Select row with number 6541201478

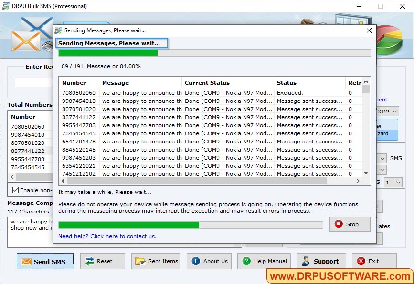pos(211,142)
